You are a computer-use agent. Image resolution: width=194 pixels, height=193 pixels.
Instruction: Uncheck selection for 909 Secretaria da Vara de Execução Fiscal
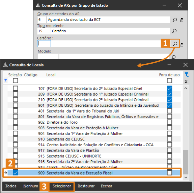pyautogui.click(x=16, y=173)
